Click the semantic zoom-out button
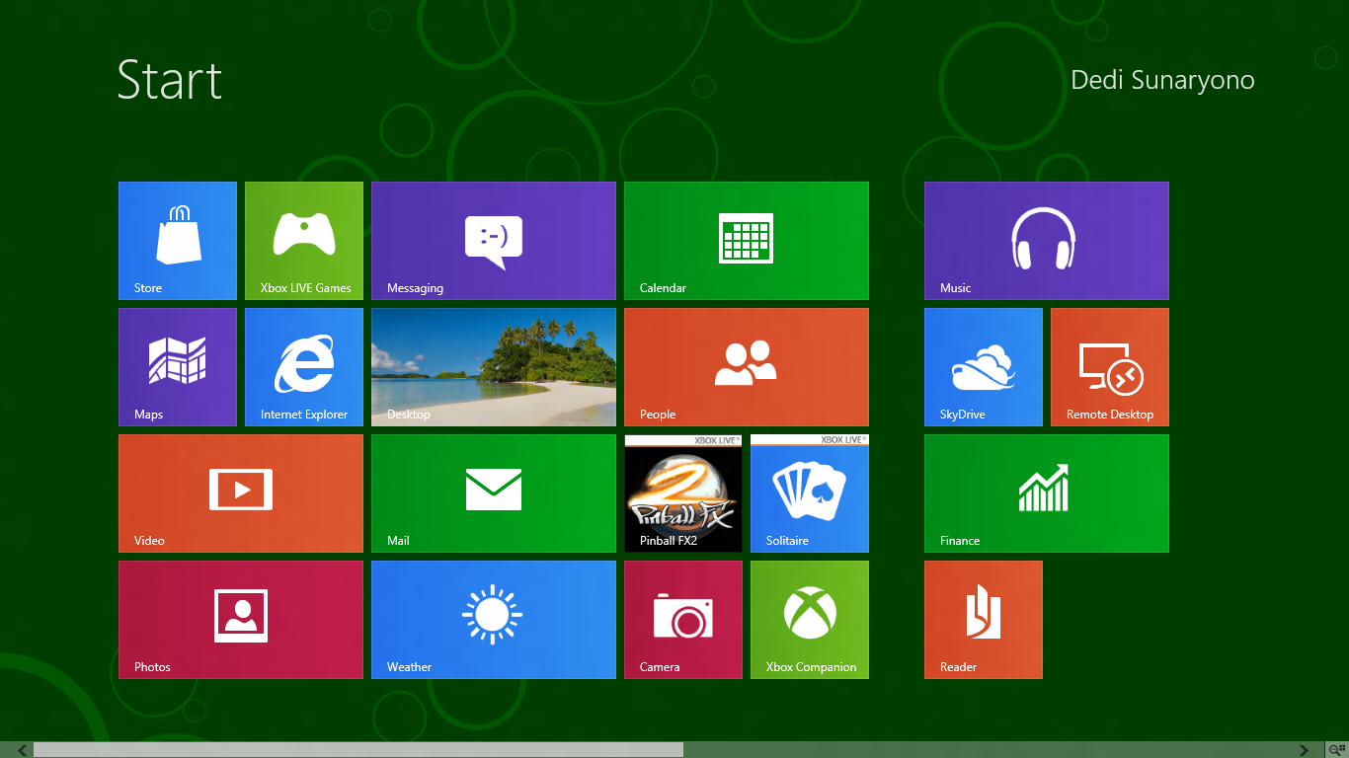Viewport: 1349px width, 758px height. [x=1336, y=750]
